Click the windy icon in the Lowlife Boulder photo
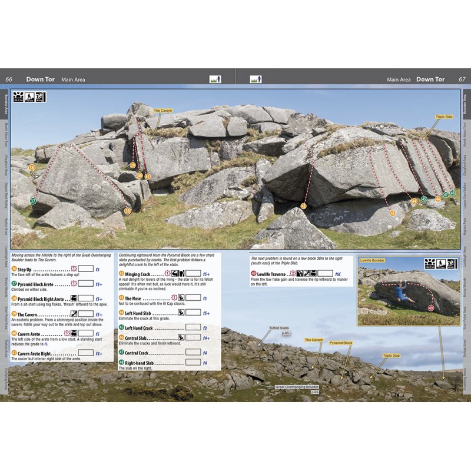Screen dimensions: 471x471 pyautogui.click(x=452, y=263)
